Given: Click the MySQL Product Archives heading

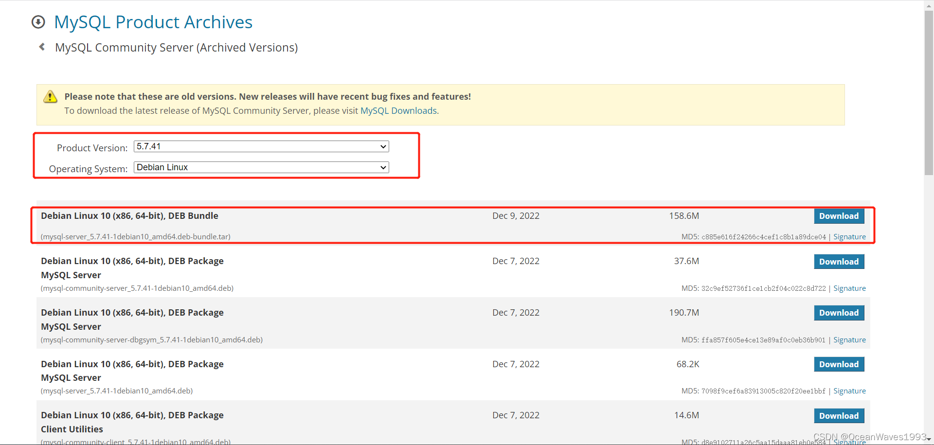Looking at the screenshot, I should [x=153, y=22].
